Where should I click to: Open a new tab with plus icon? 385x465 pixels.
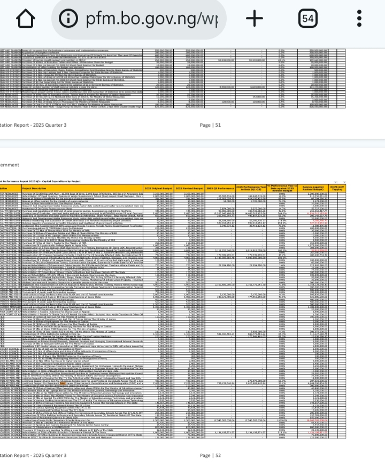255,18
